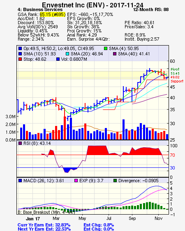Click the Op:49.5, Hi:50.2 price legend text
This screenshot has height=231, width=185.
pos(59,48)
